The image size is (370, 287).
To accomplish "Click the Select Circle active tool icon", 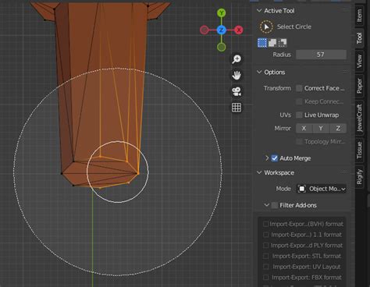I will click(266, 27).
